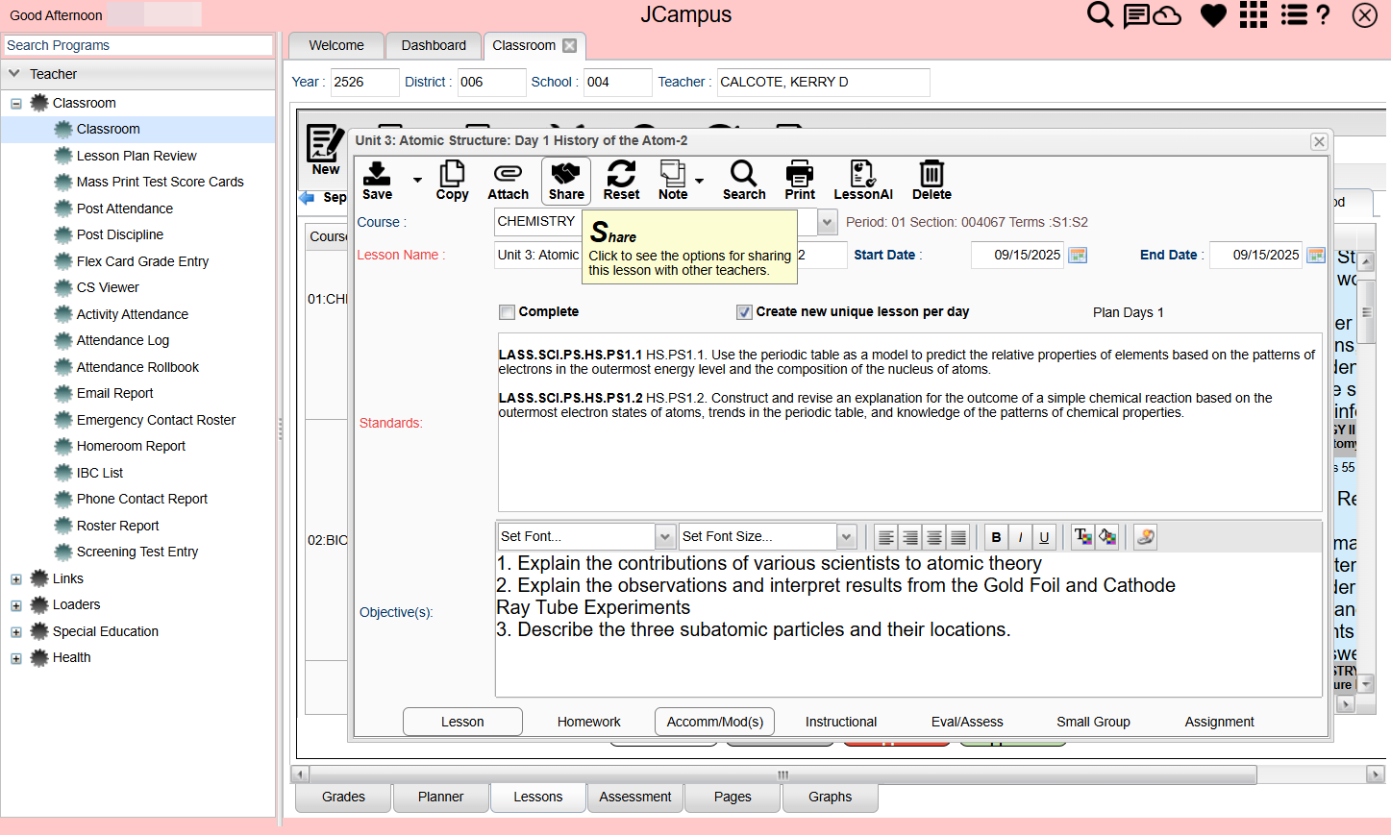Image resolution: width=1391 pixels, height=835 pixels.
Task: Pick a text color in the editor
Action: 1082,537
